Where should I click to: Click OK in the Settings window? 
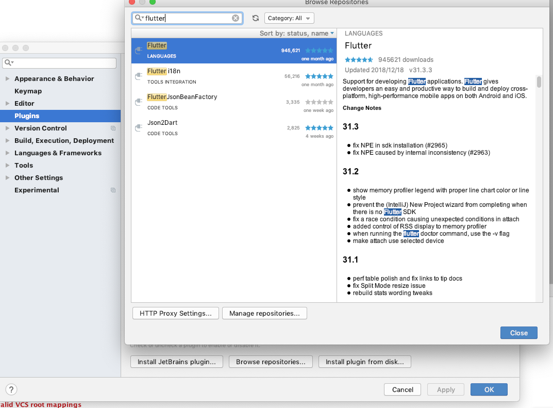[489, 389]
